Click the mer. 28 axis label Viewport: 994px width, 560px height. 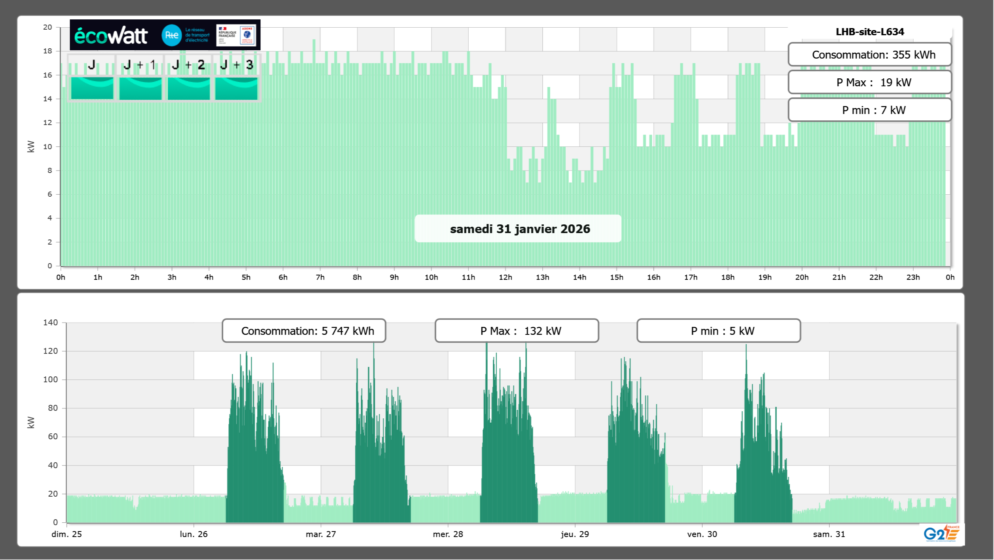(x=448, y=534)
